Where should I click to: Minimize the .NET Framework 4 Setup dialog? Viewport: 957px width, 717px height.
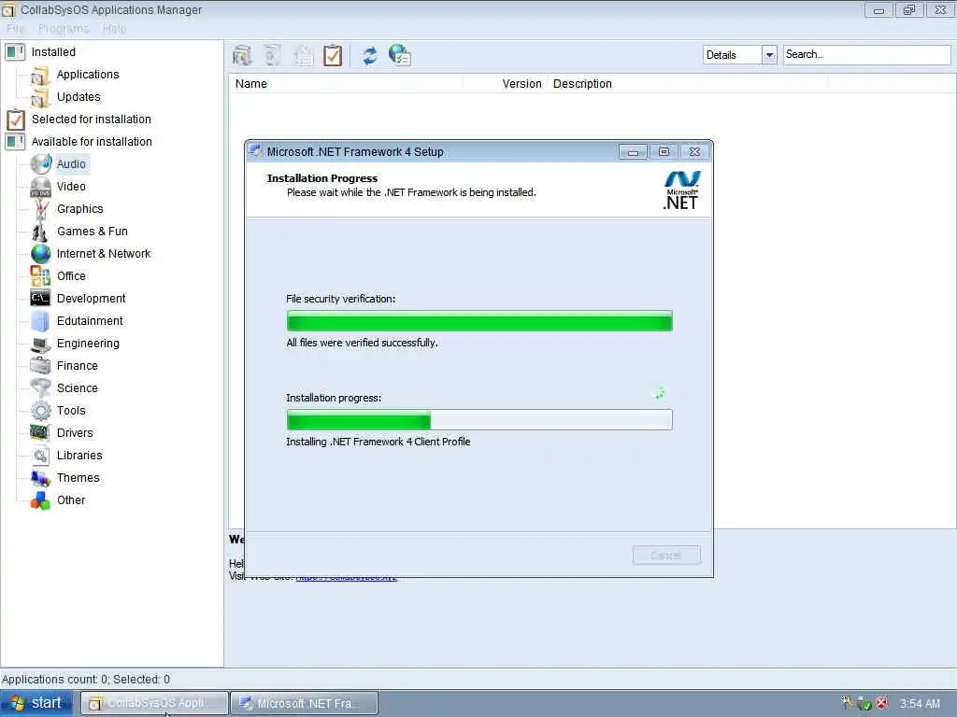[633, 152]
